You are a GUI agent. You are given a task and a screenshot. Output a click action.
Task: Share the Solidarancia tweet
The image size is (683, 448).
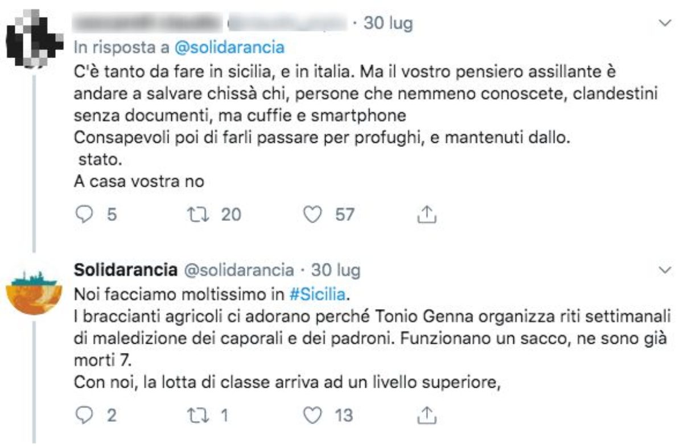coord(426,416)
